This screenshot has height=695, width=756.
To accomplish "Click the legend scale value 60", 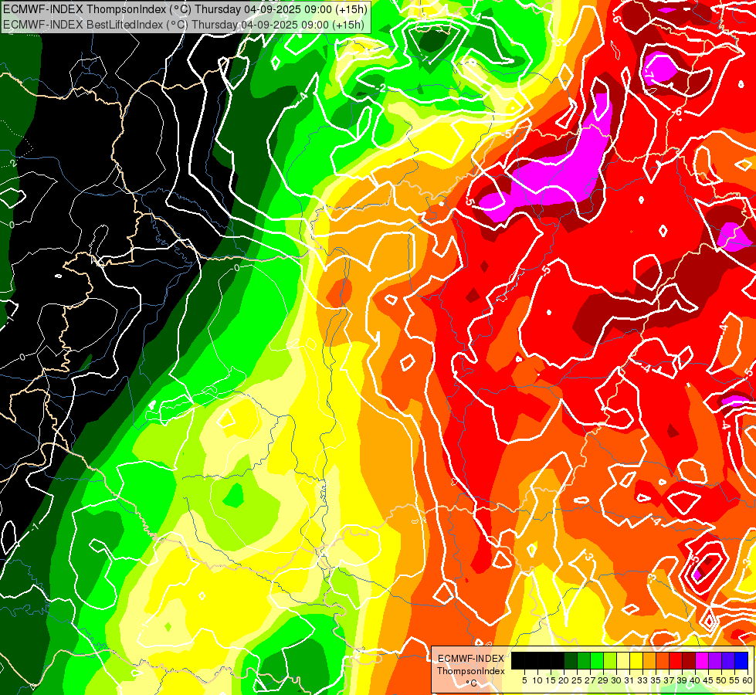I will [x=748, y=680].
